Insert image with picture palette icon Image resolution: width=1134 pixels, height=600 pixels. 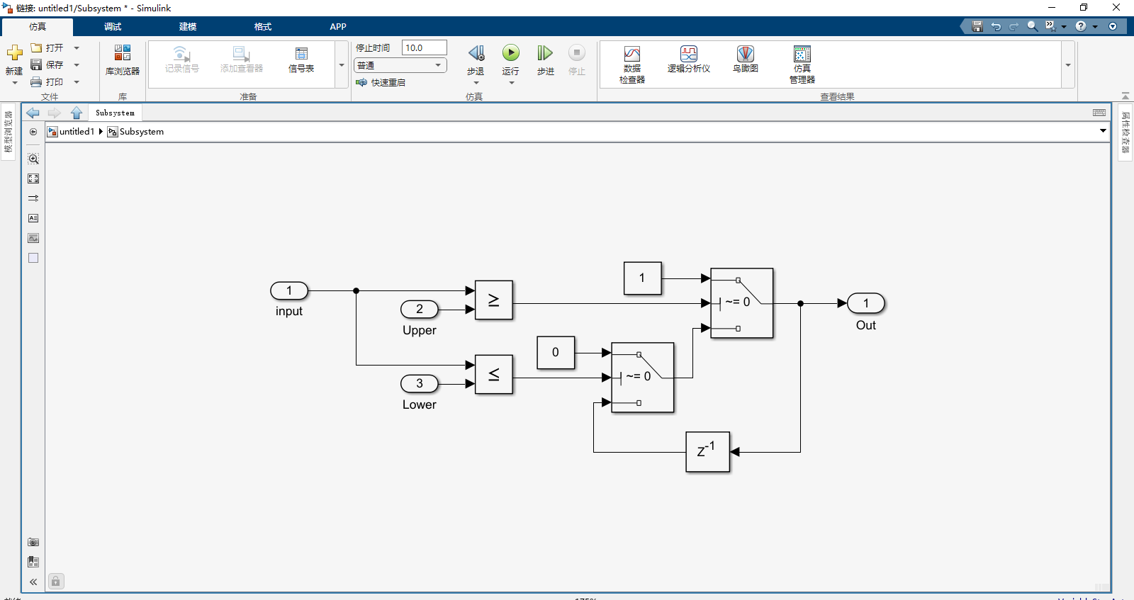(x=33, y=238)
